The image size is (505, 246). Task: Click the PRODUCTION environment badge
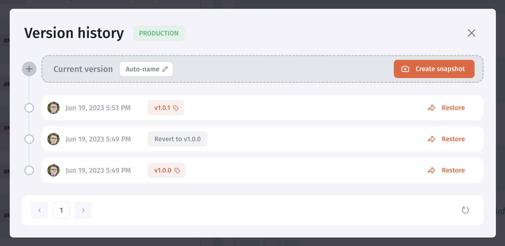159,33
